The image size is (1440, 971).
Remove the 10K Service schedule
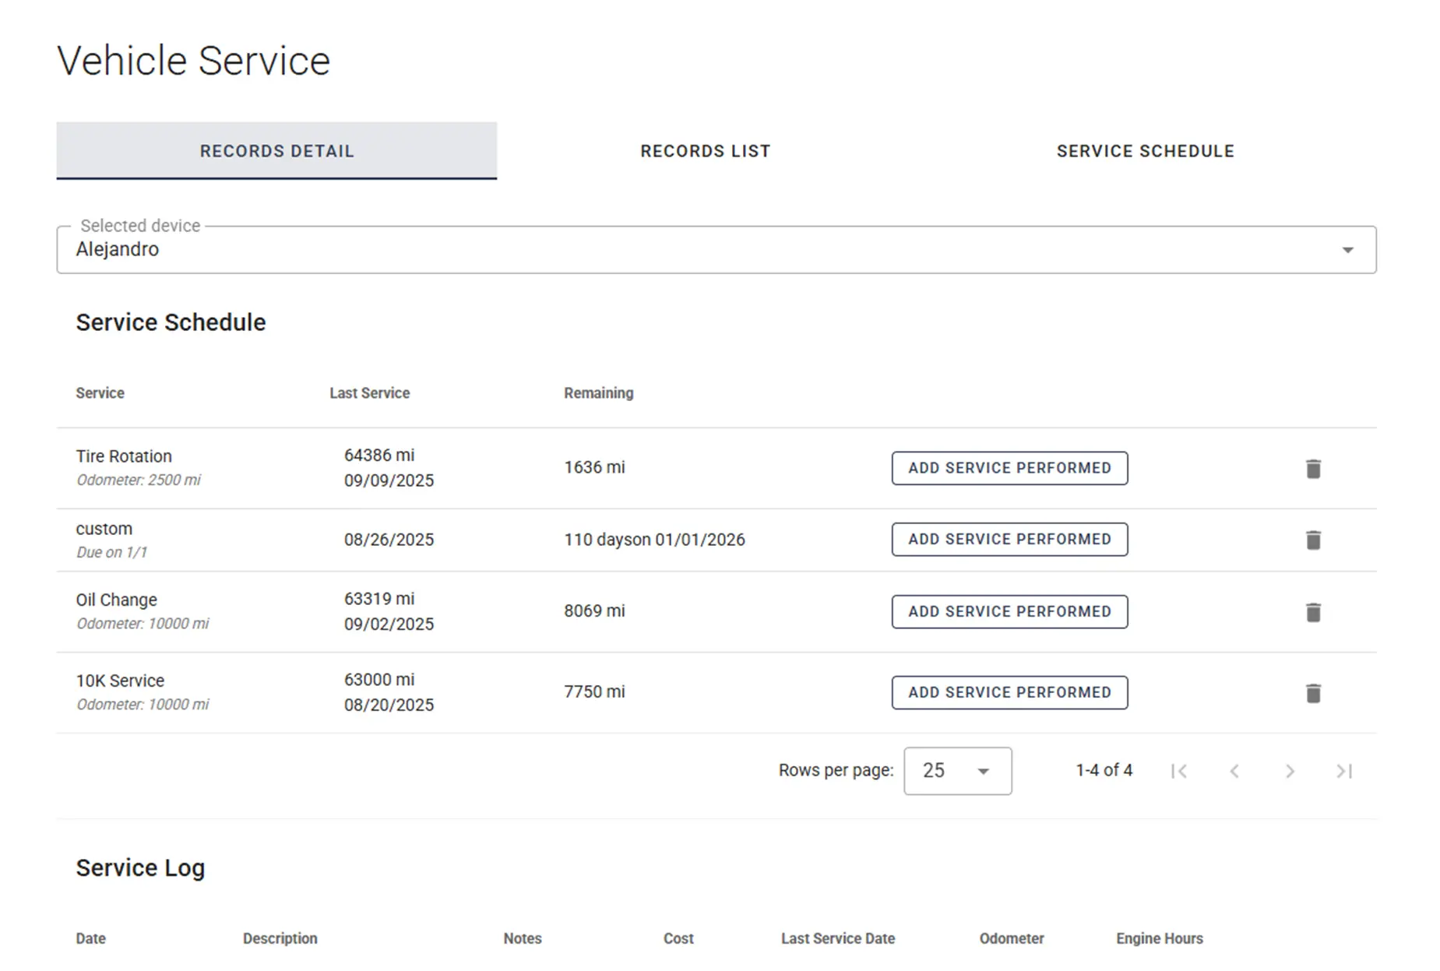[1313, 692]
